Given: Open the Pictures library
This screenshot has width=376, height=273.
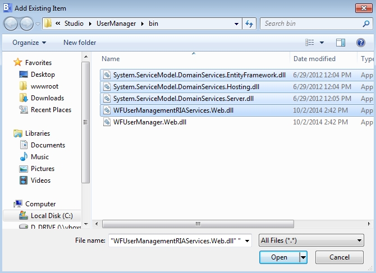Looking at the screenshot, I should click(43, 169).
